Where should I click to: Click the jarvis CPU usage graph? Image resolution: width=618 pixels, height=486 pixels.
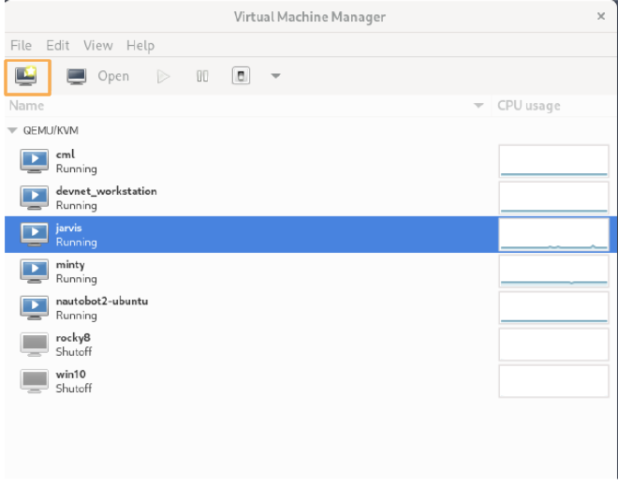click(553, 234)
